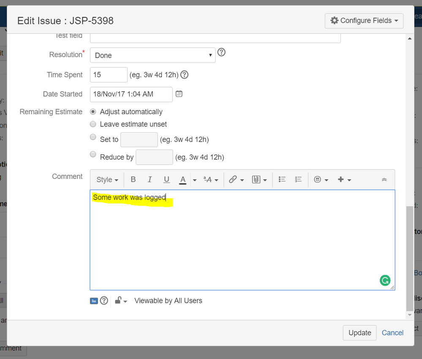422x359 pixels.
Task: Click the Update button
Action: (x=359, y=333)
